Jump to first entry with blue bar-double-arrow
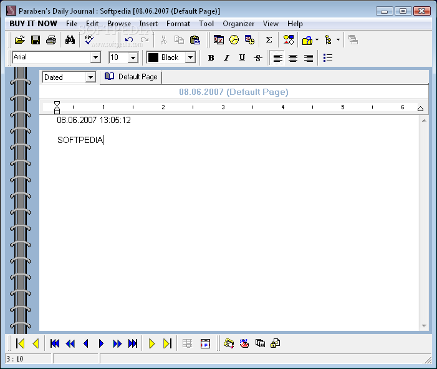The image size is (437, 369). point(55,343)
